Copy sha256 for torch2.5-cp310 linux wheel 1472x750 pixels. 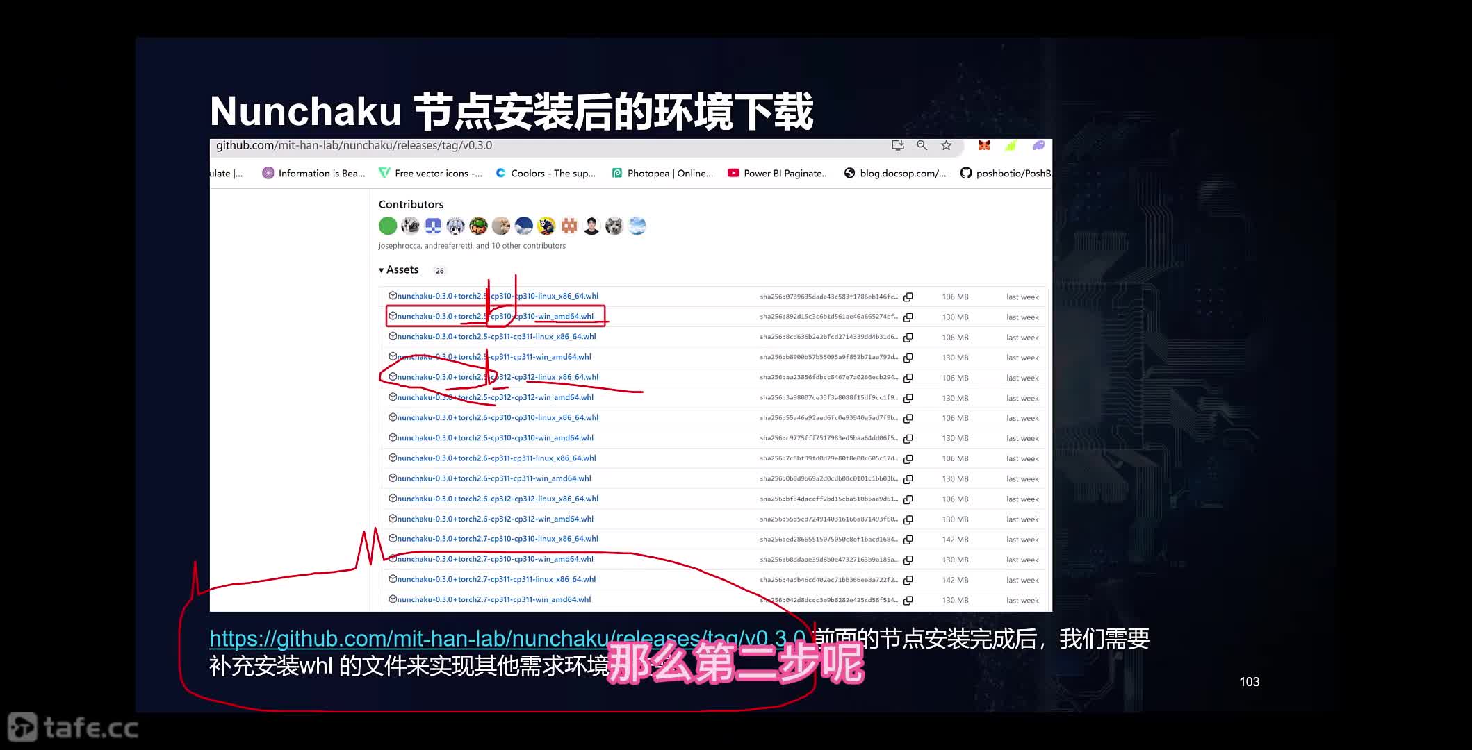(x=908, y=297)
